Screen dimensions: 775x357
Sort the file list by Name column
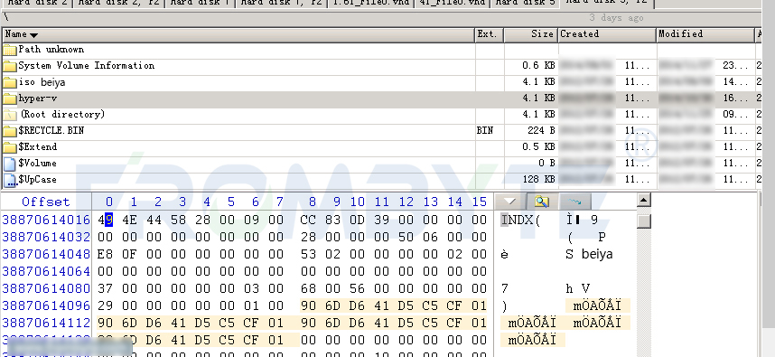click(x=238, y=34)
